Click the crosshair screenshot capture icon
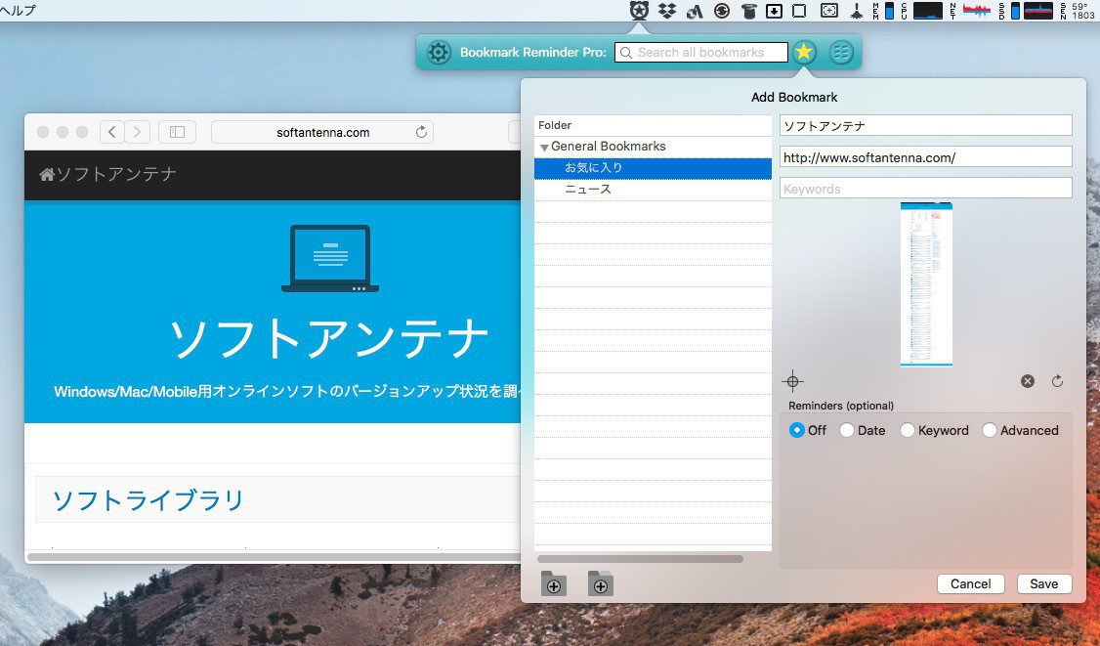 click(x=793, y=381)
